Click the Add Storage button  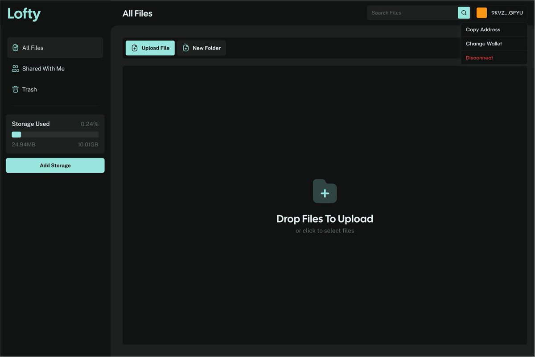[x=55, y=166]
